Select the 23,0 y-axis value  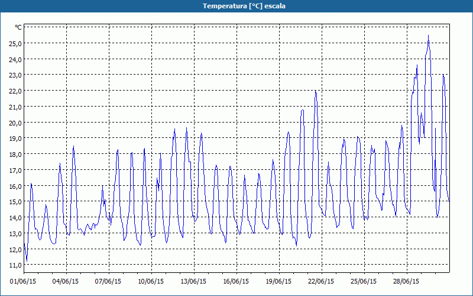click(x=15, y=75)
